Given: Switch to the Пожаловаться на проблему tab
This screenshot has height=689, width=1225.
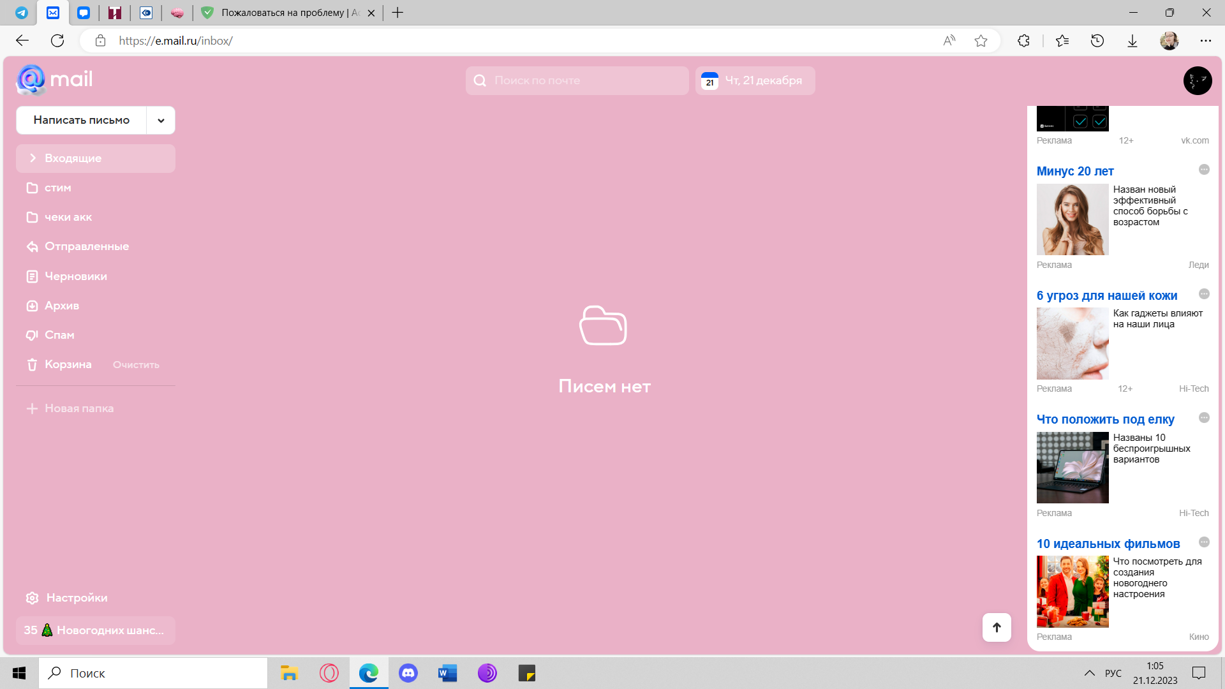Looking at the screenshot, I should coord(281,12).
